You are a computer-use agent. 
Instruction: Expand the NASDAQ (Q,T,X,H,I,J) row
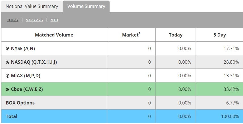tap(8, 62)
